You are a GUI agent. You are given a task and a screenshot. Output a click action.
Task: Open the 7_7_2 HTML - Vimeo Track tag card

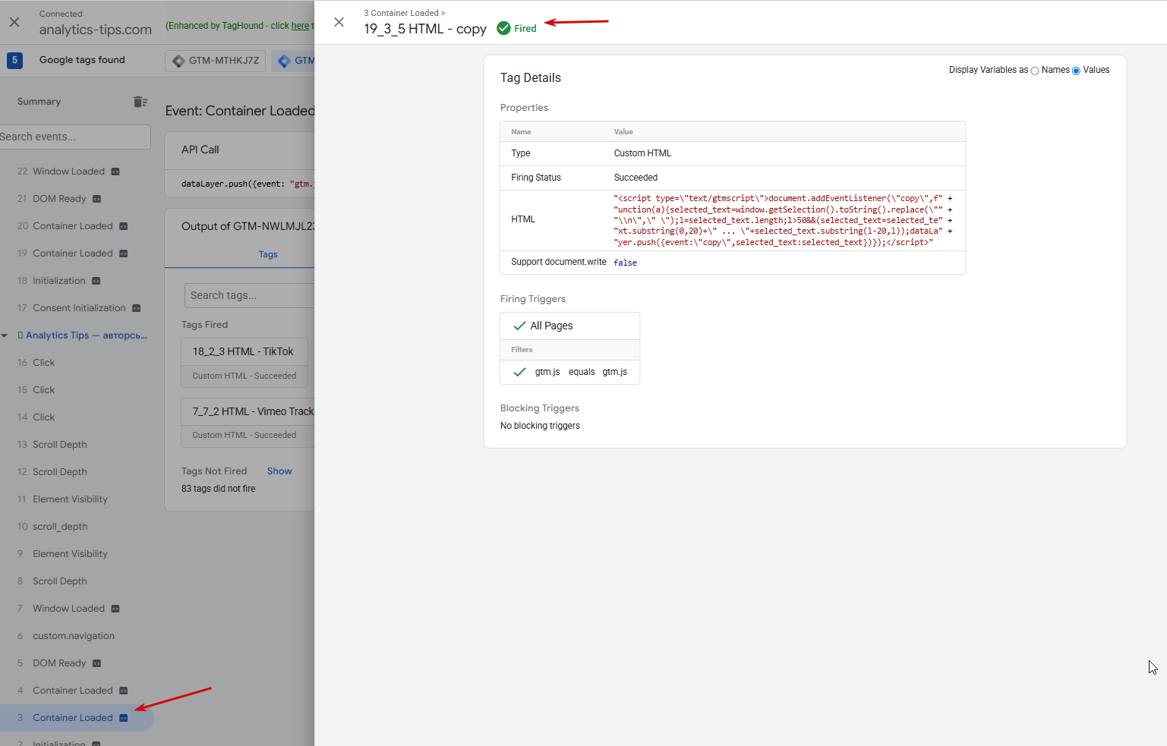click(x=248, y=422)
